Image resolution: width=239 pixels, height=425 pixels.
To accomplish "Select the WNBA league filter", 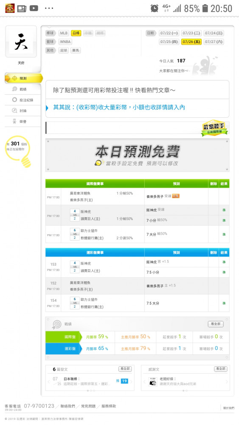I will (65, 42).
